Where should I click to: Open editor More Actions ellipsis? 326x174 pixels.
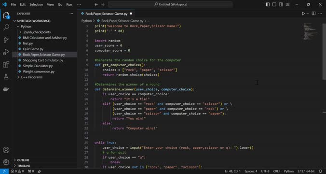click(x=320, y=14)
